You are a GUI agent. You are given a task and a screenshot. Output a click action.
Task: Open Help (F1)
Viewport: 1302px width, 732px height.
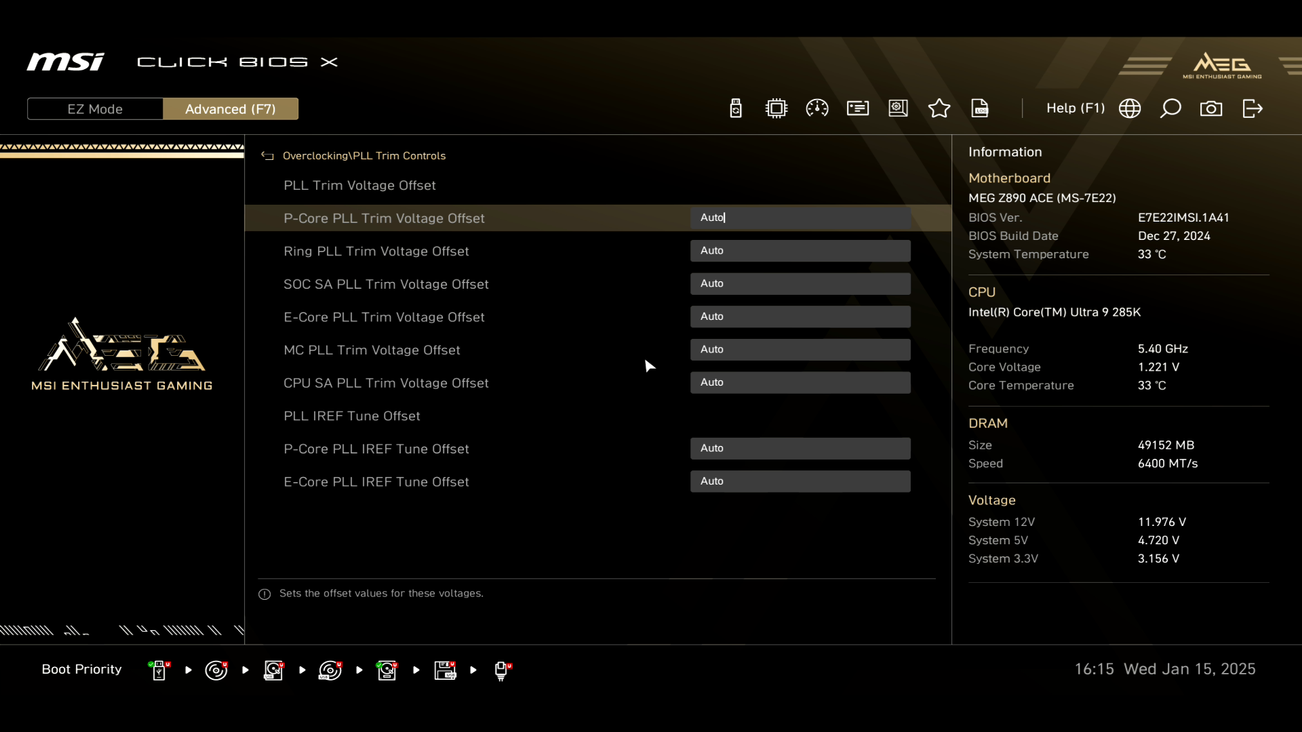(1075, 108)
